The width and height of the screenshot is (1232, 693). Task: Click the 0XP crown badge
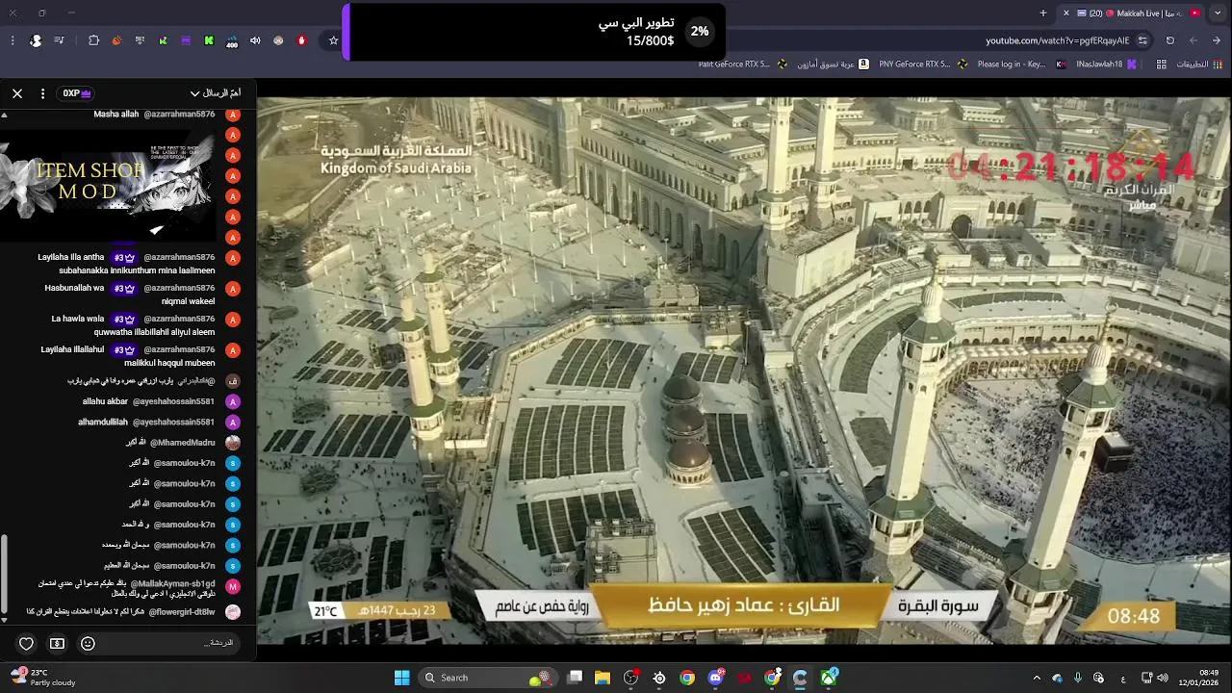[77, 93]
